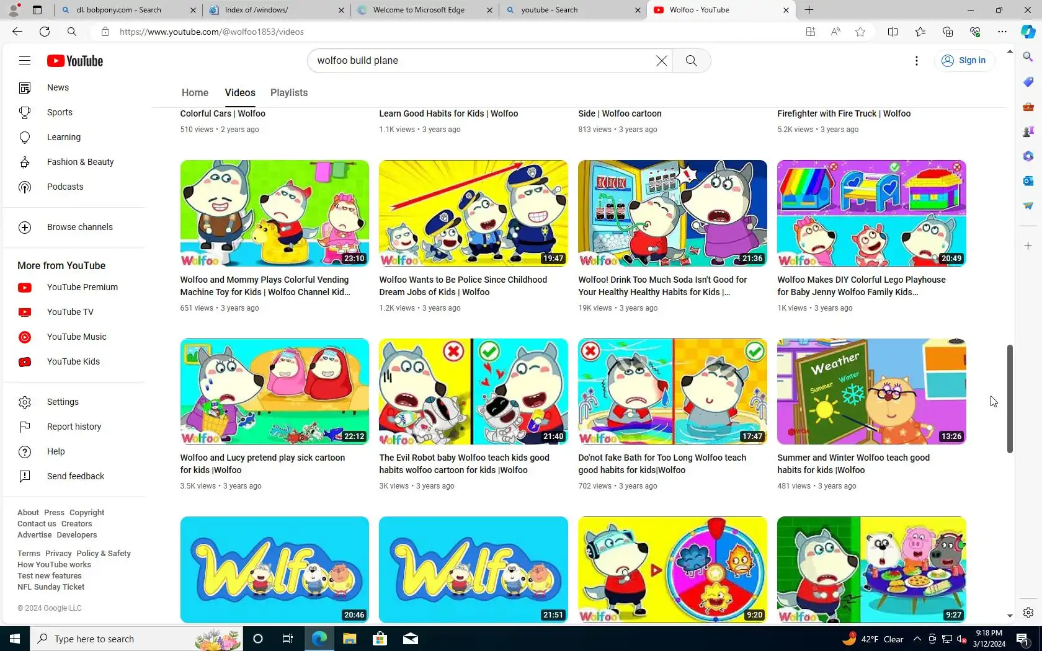Open File Explorer from the taskbar

tap(349, 639)
